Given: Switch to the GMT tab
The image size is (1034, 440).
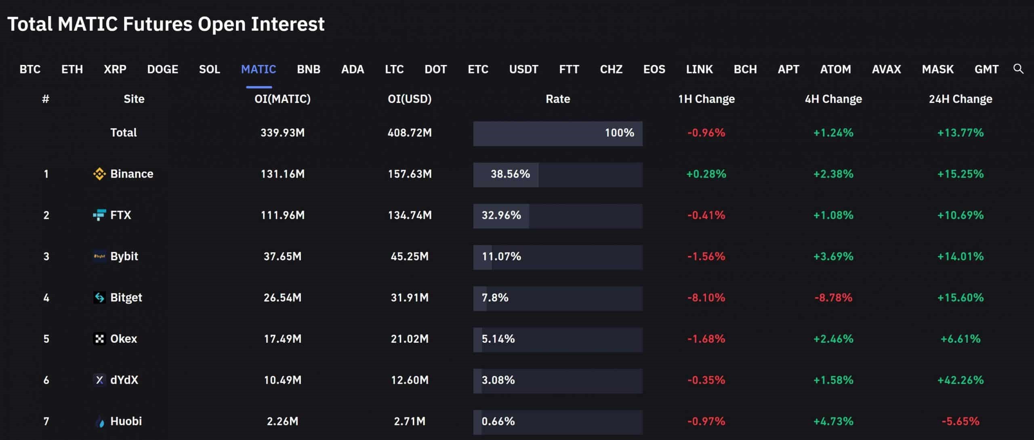Looking at the screenshot, I should click(x=986, y=69).
